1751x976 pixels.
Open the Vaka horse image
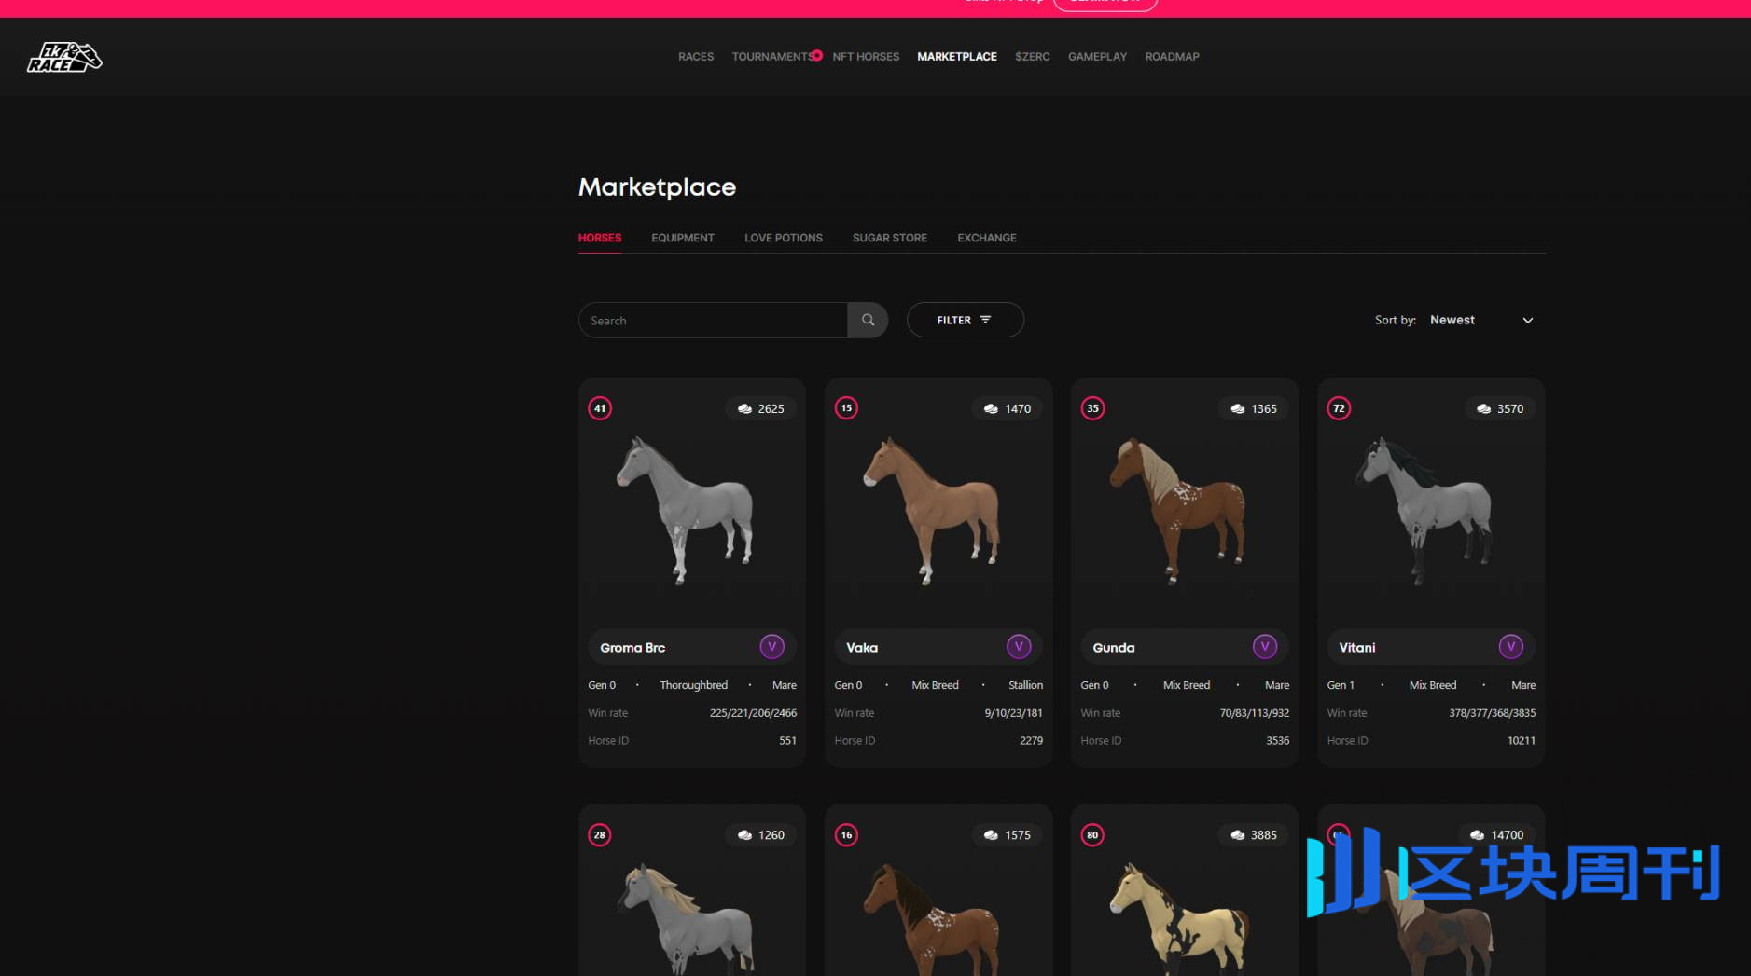(x=931, y=511)
